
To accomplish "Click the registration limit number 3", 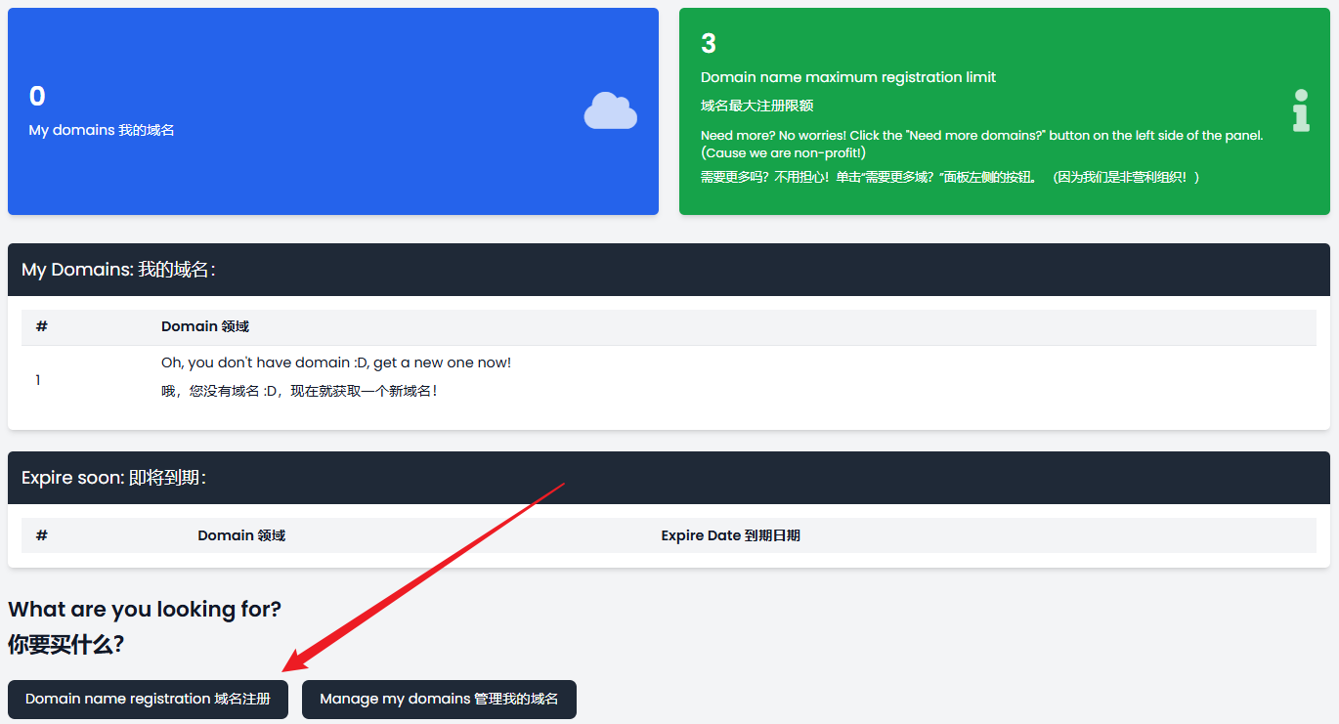I will tap(709, 43).
